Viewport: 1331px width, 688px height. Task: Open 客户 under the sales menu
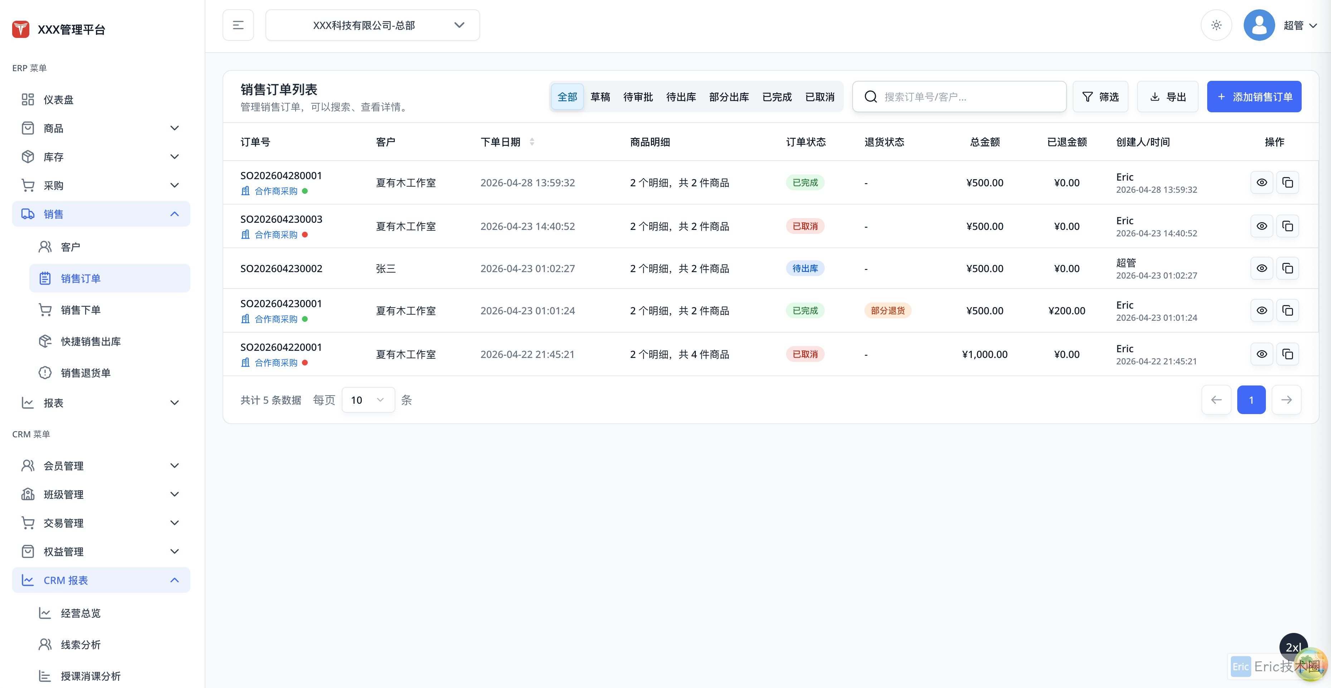[x=109, y=247]
